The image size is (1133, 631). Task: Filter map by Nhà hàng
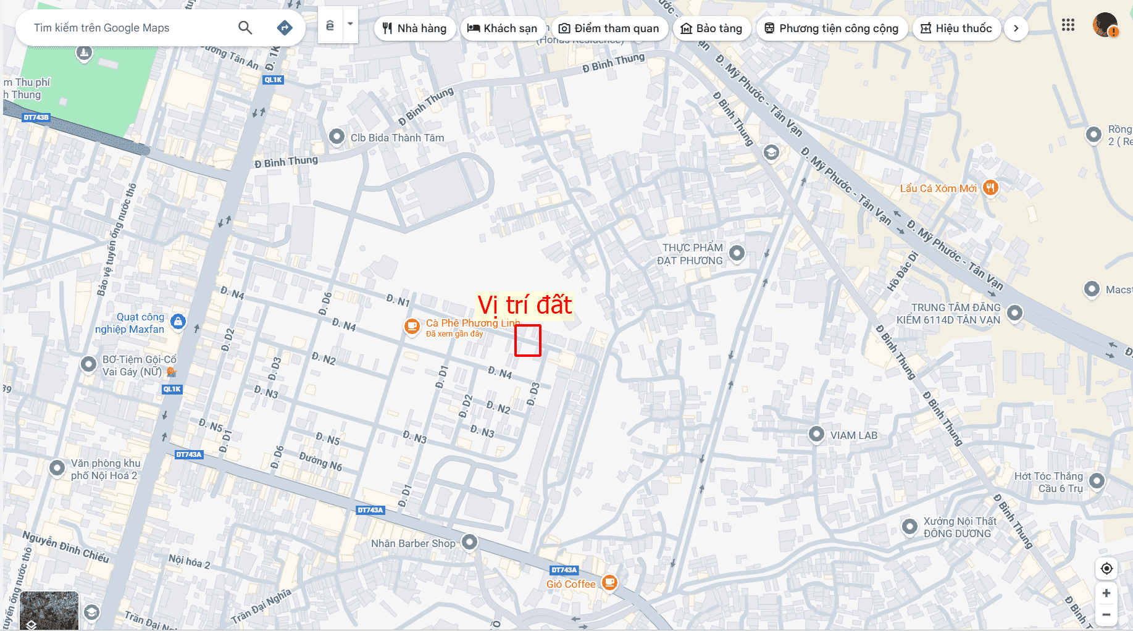(415, 28)
